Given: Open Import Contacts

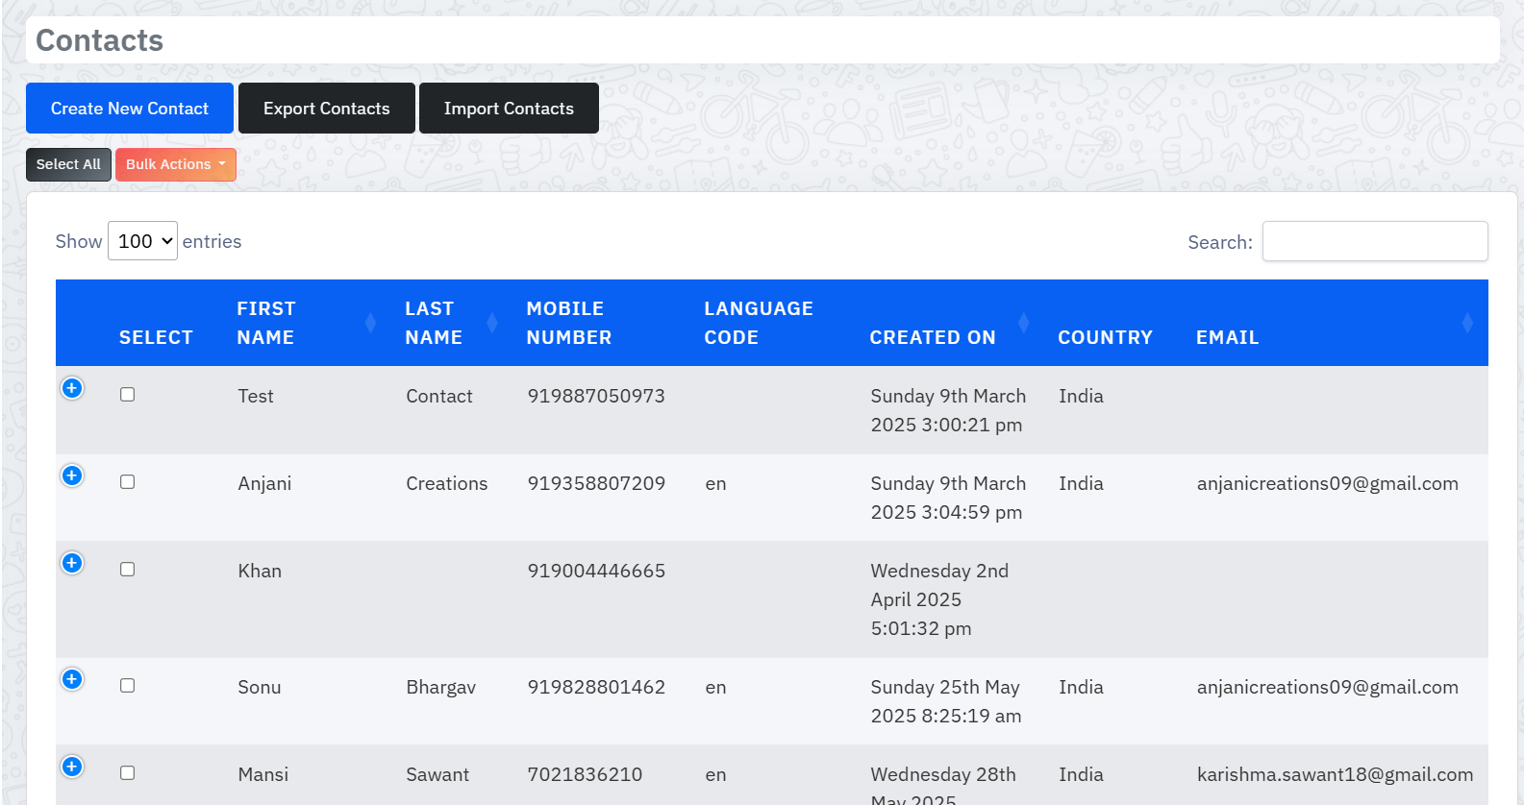Looking at the screenshot, I should (x=509, y=109).
